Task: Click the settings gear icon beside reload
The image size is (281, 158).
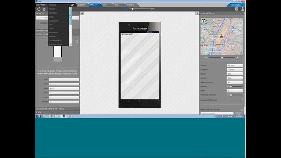Action: pyautogui.click(x=44, y=9)
